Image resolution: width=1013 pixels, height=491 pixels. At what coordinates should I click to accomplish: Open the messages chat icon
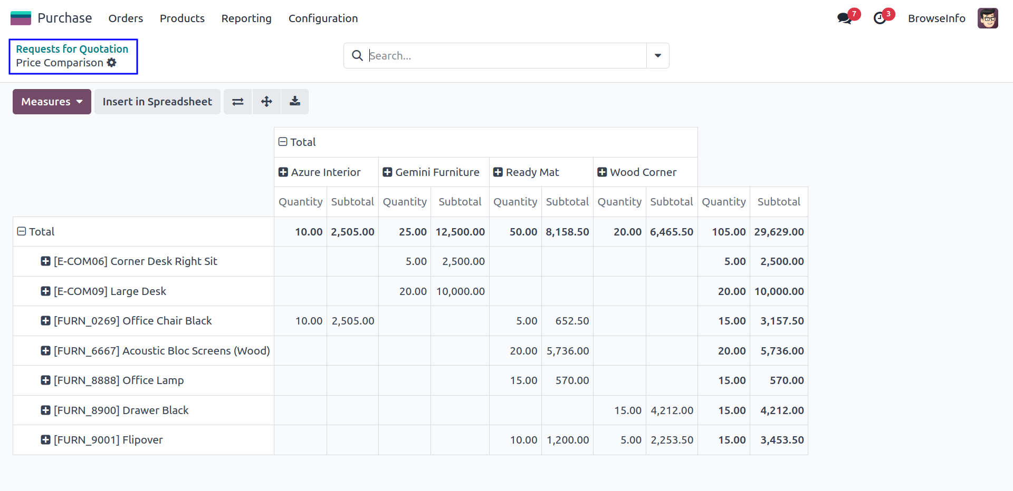(x=845, y=18)
